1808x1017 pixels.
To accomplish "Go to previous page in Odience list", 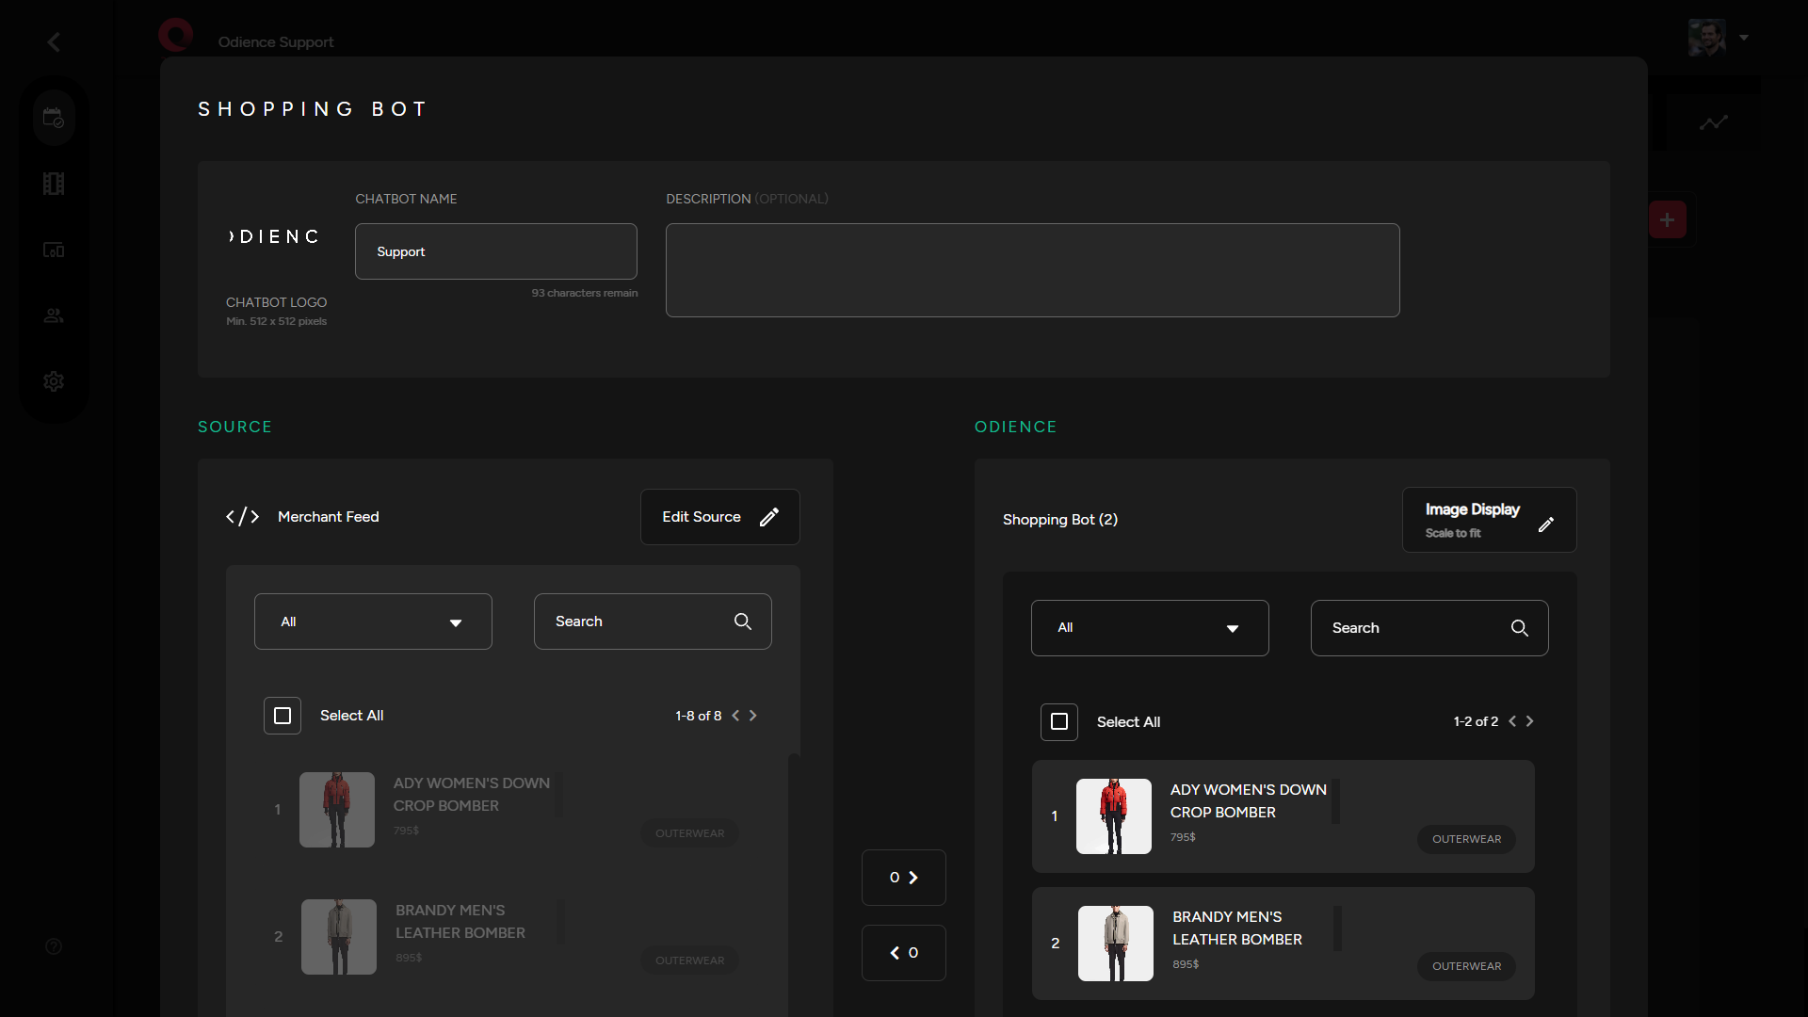I will 1512,721.
